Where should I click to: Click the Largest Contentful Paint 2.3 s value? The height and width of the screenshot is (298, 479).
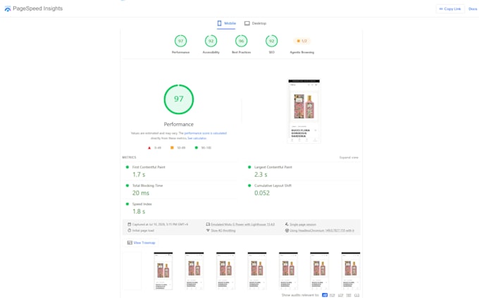click(x=261, y=175)
